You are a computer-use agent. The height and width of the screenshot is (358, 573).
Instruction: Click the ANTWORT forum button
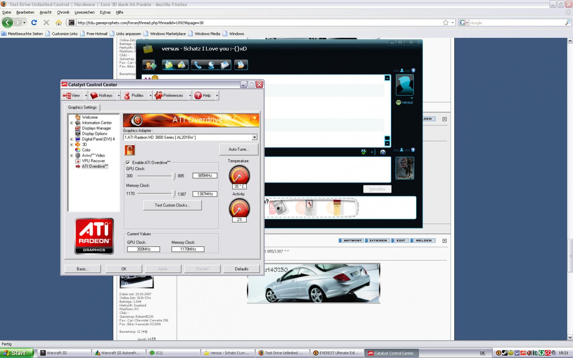351,241
